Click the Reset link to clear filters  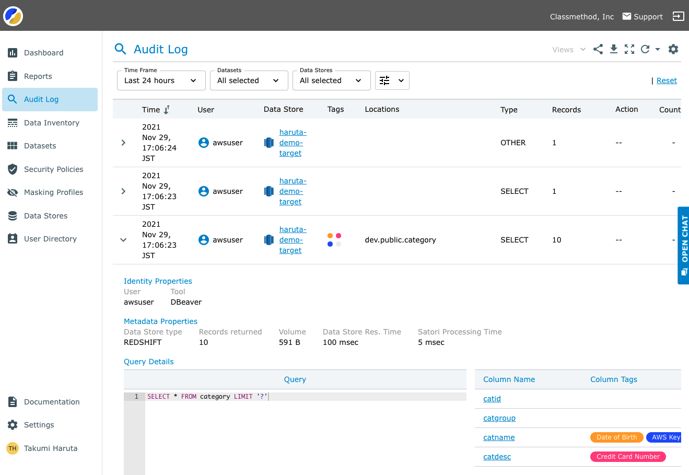click(667, 80)
